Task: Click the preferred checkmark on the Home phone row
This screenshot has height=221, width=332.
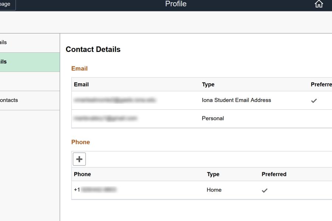Action: (264, 190)
